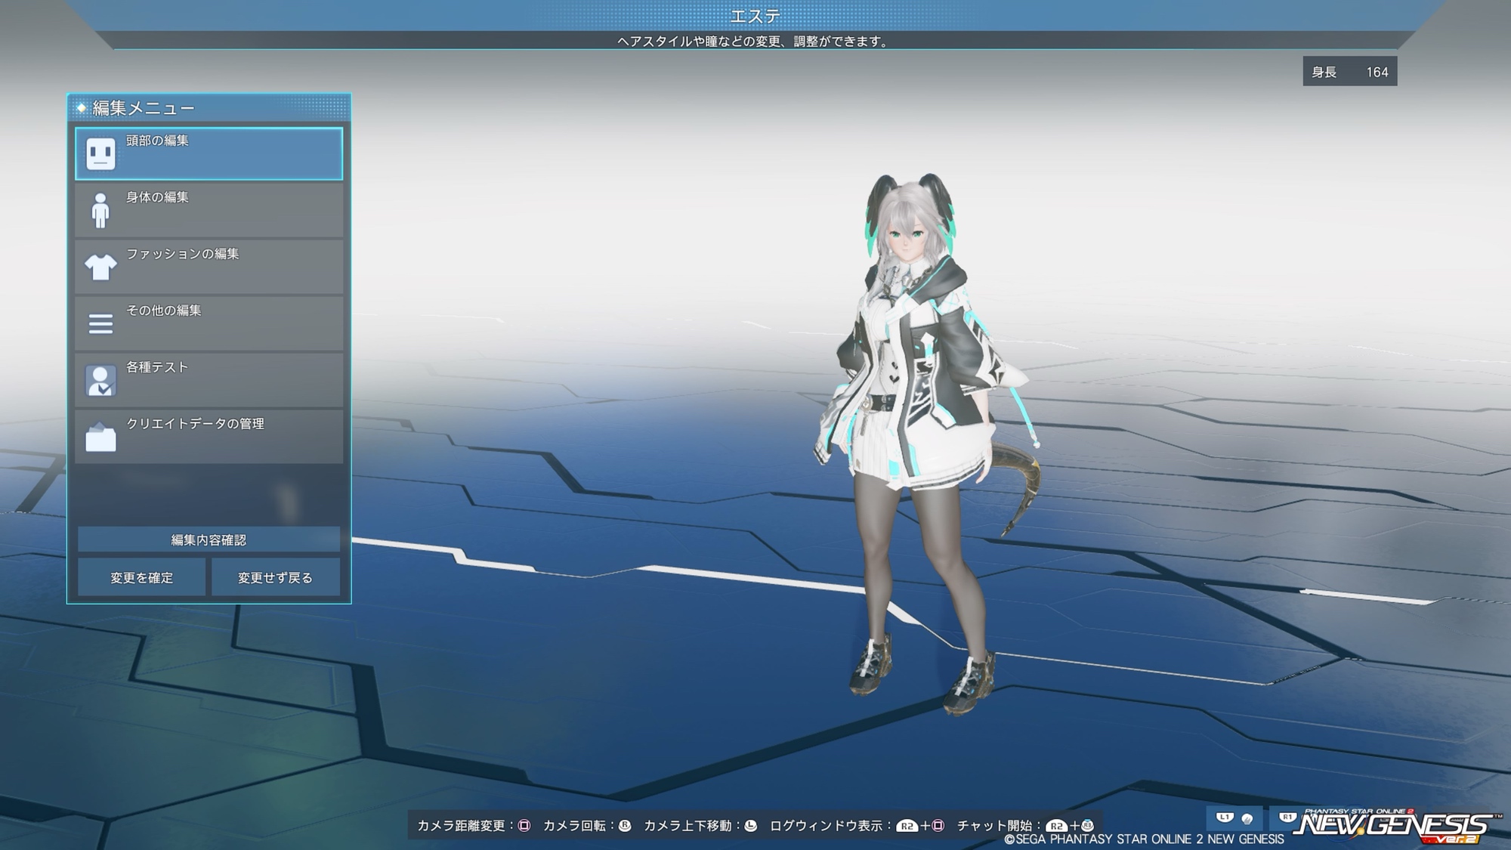Click the L stick camera vertical move icon

point(750,826)
